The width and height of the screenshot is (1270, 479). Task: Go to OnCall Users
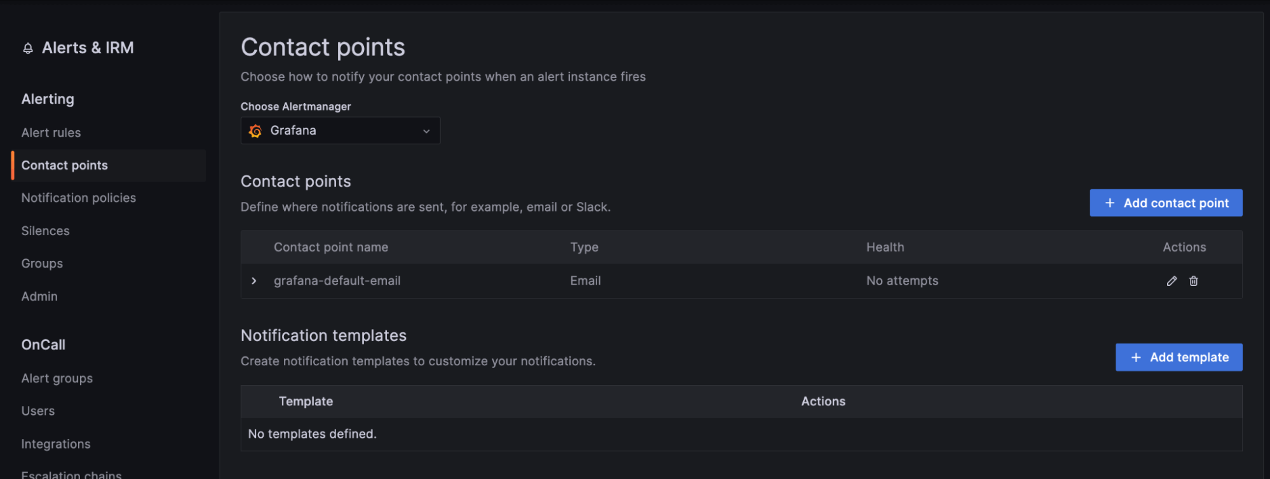[x=38, y=411]
